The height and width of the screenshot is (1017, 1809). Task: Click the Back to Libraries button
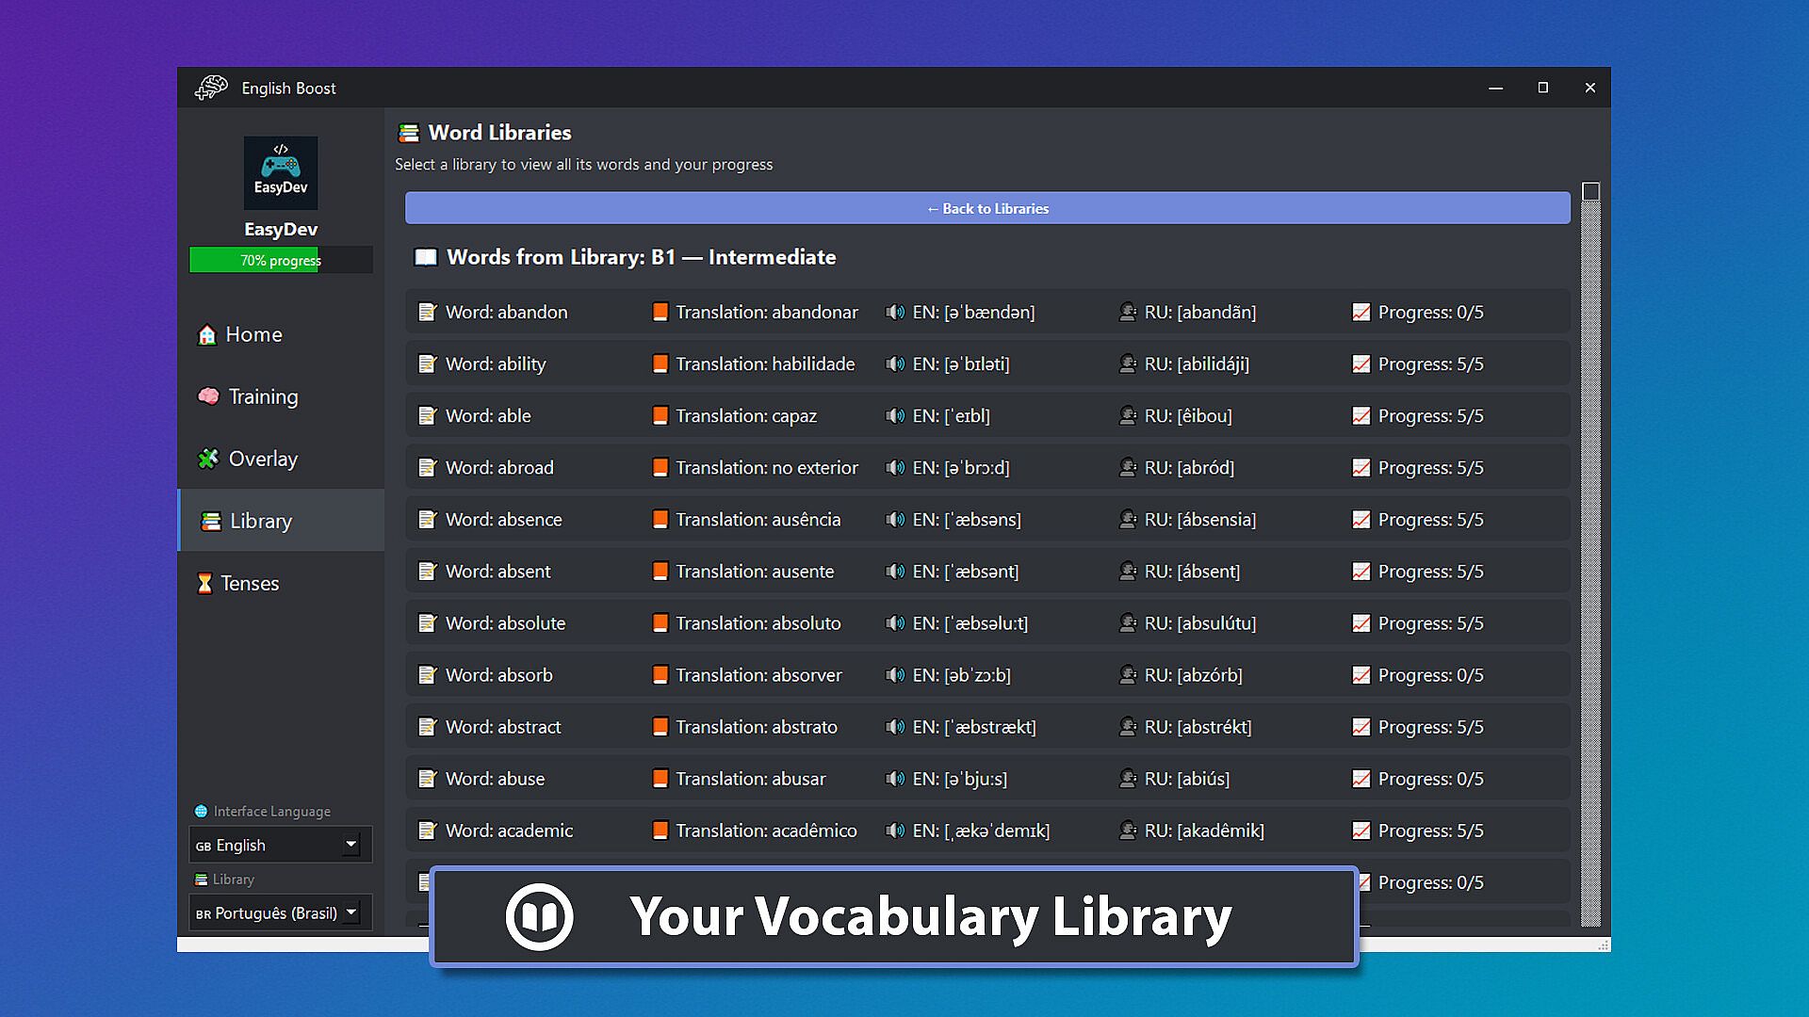pyautogui.click(x=986, y=208)
